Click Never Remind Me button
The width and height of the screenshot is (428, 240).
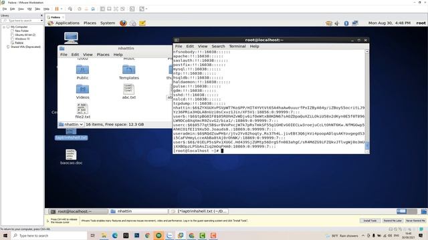(x=415, y=221)
